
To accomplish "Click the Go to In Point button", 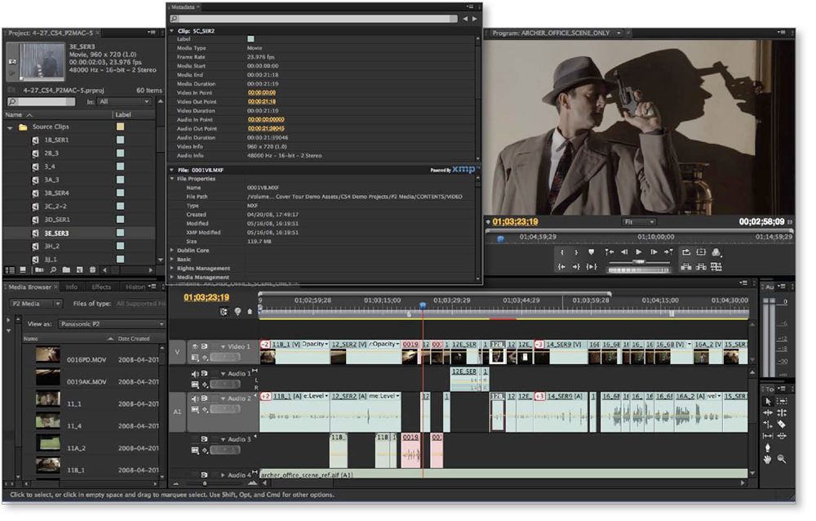I will click(562, 267).
